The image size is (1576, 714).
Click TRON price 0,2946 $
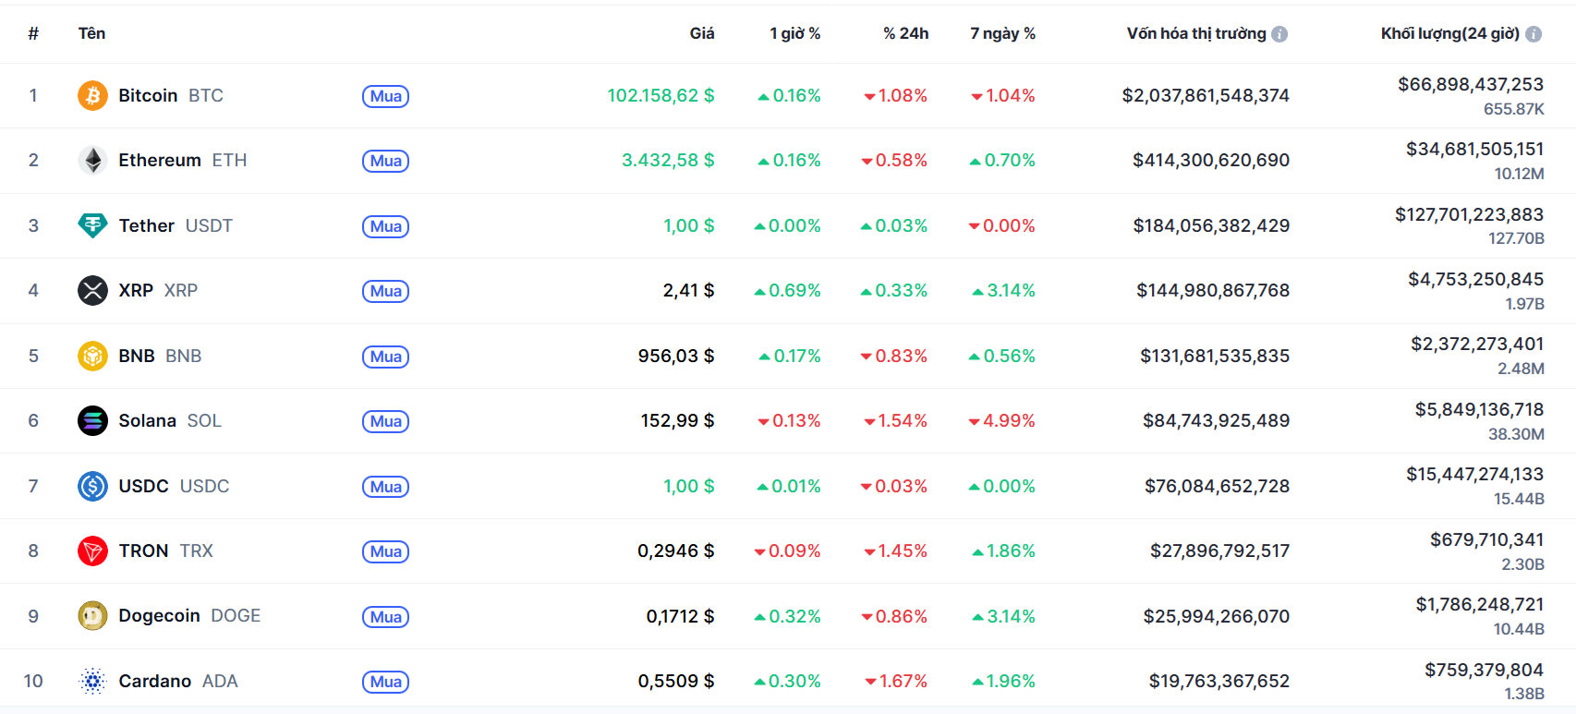(x=676, y=551)
